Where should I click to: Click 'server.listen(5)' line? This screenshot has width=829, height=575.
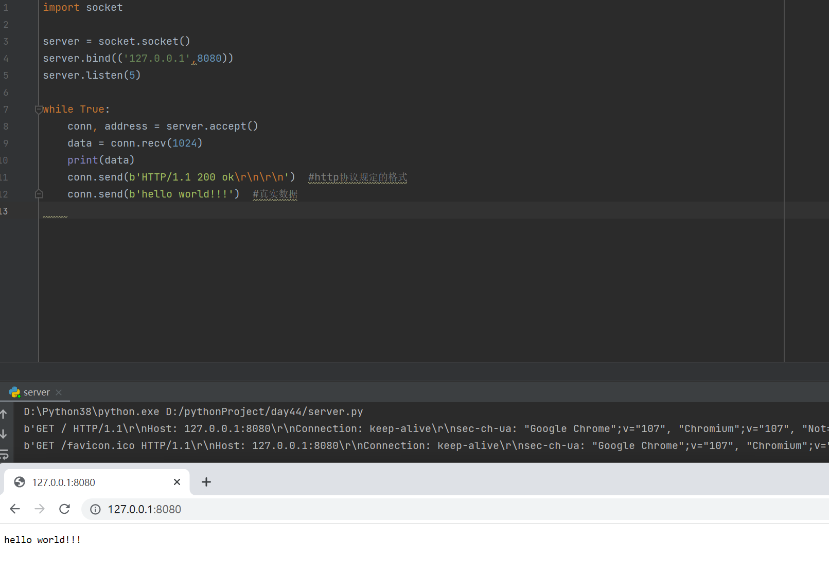click(x=92, y=75)
